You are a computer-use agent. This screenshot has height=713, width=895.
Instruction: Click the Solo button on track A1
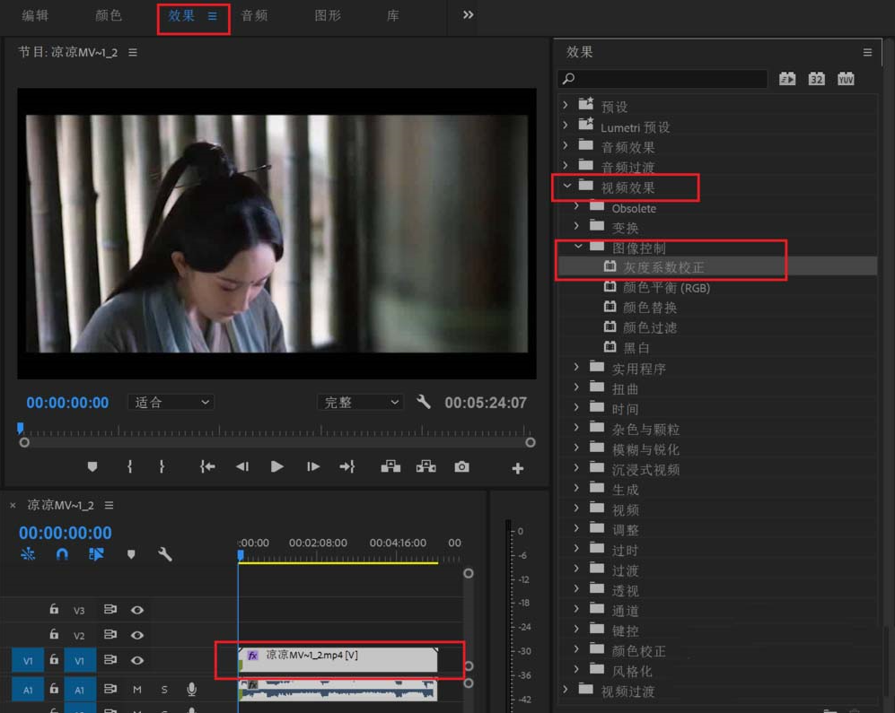tap(162, 689)
